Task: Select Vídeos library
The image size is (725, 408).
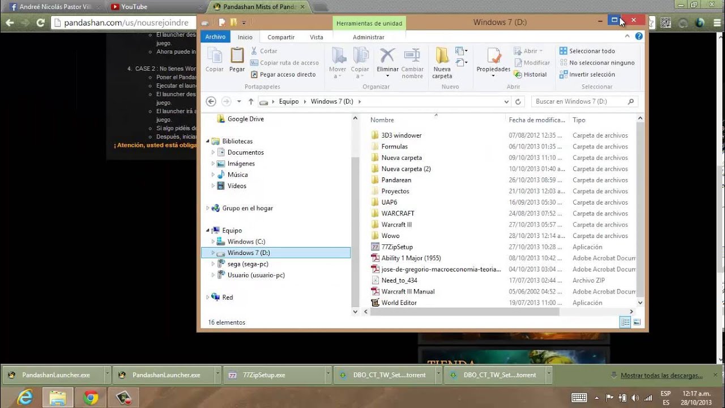Action: click(237, 186)
